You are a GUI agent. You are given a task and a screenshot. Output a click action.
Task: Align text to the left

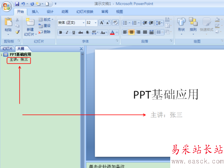[x=125, y=32]
